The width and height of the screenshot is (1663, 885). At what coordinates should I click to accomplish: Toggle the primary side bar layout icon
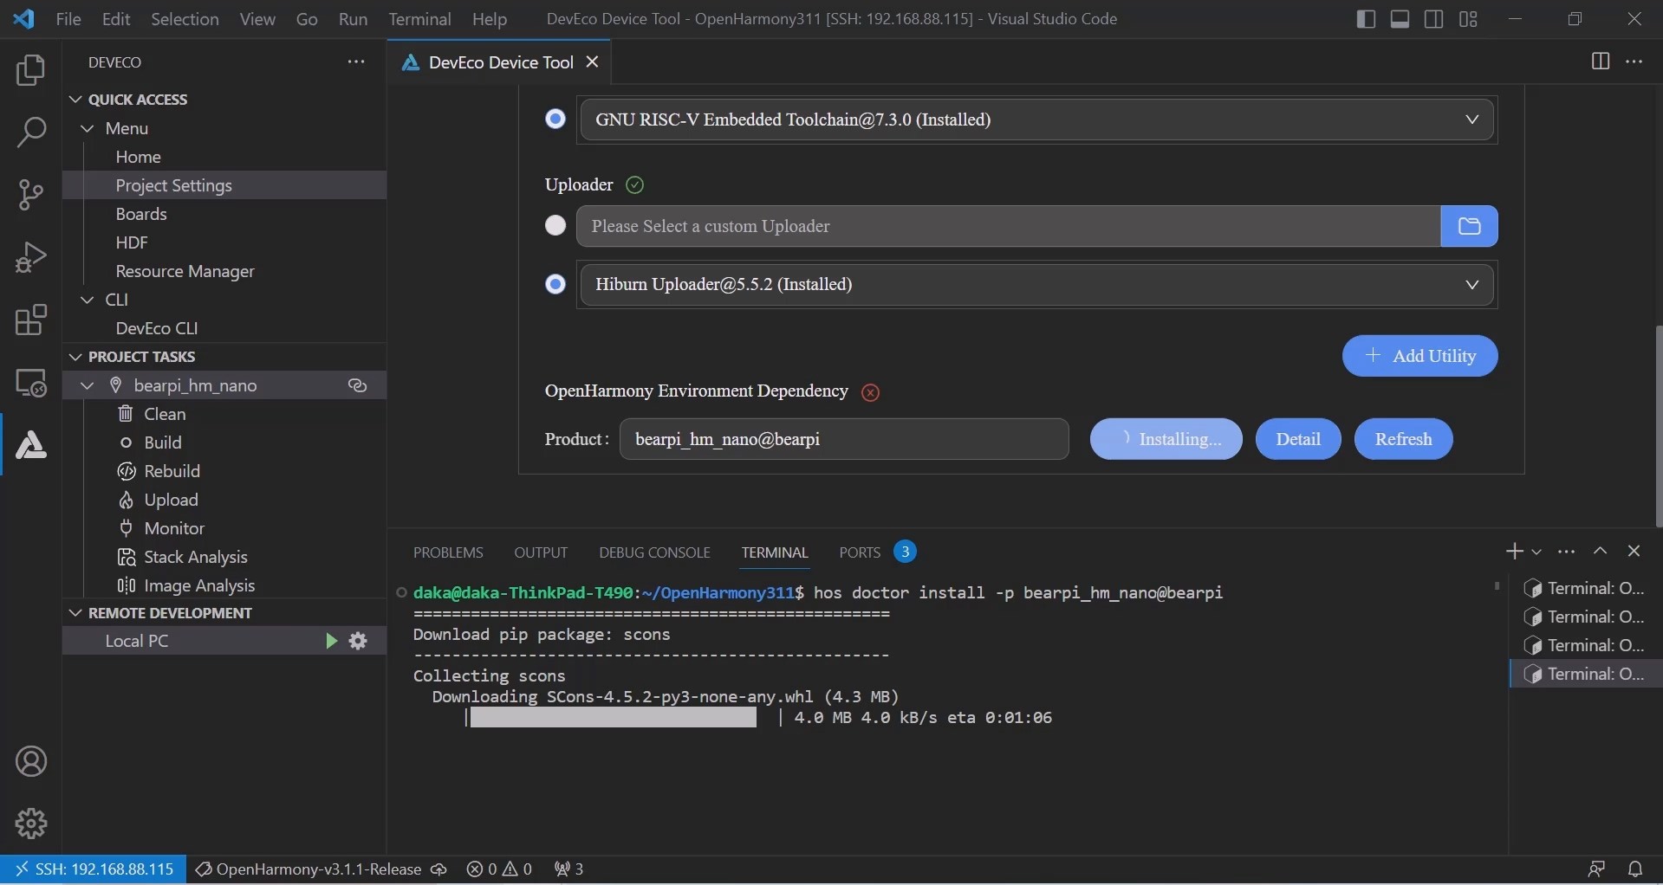[1366, 19]
